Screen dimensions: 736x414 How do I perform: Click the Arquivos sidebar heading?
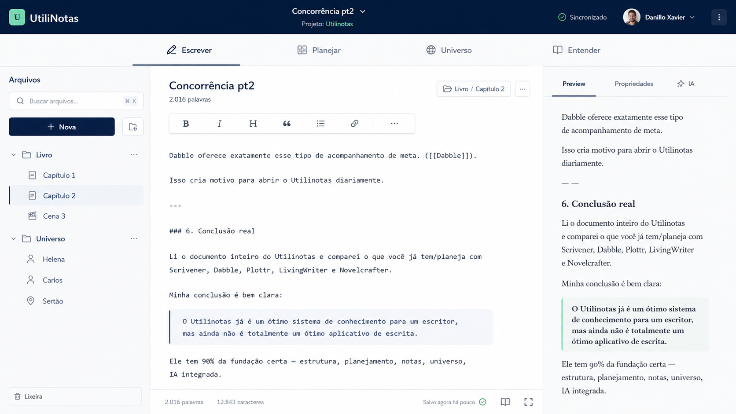25,80
